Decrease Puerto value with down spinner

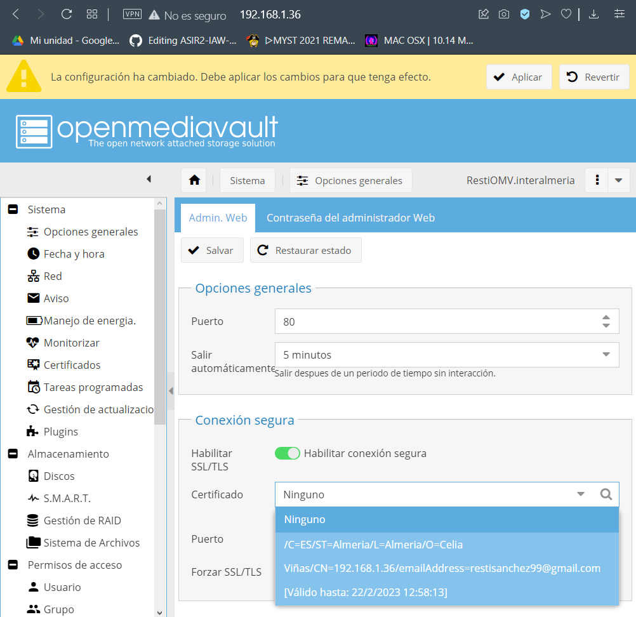point(606,326)
